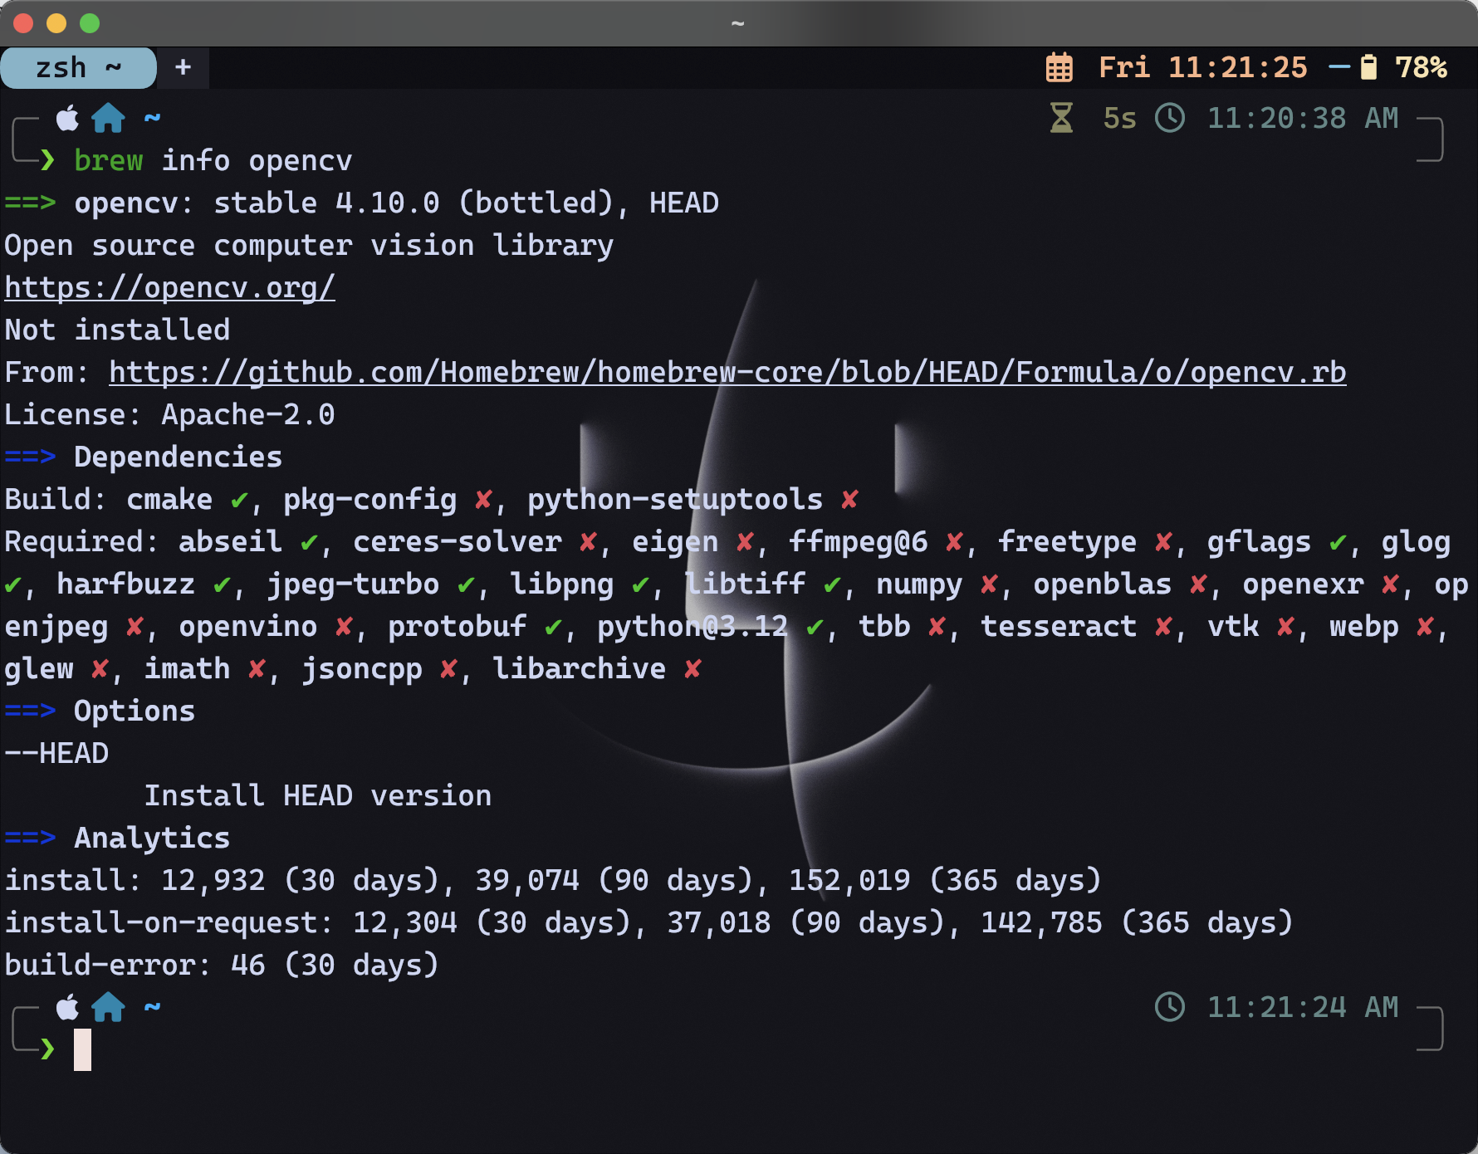The width and height of the screenshot is (1478, 1154).
Task: Click the 'harfbuzz' dependency name
Action: [126, 584]
